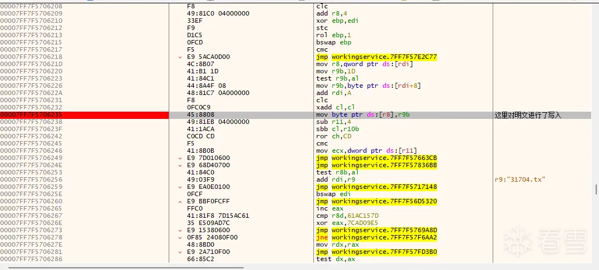Click address 00007FF7F570621D

31,64
